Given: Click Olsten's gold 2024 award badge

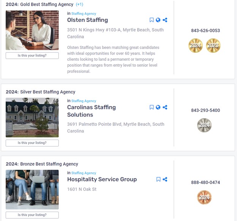Looking at the screenshot, I should click(196, 46).
